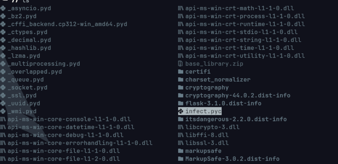Click the itsdangerous-2.2.0.dist-info directory name
Viewport: 338px width, 164px height.
[x=236, y=119]
